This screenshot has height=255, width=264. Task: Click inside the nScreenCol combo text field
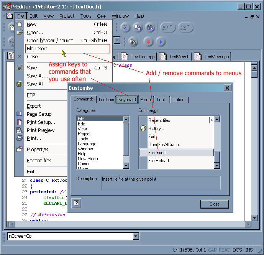70,236
